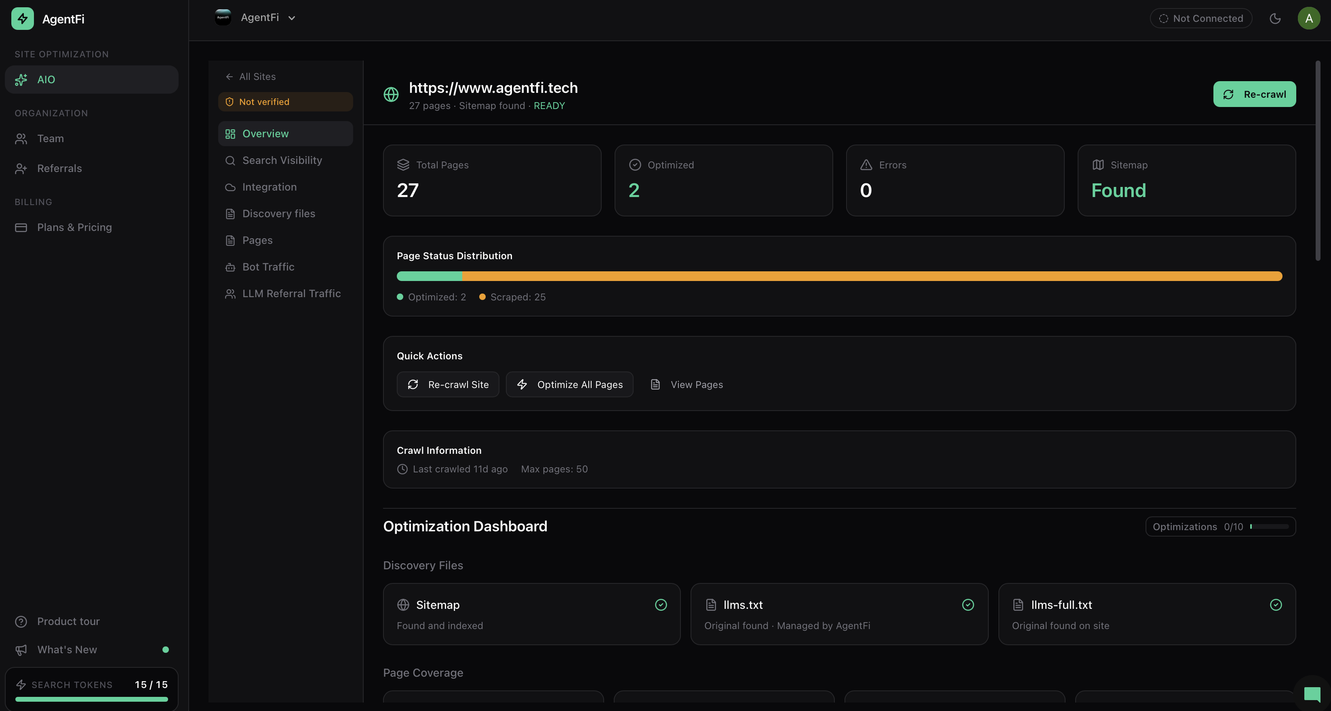Open the AIO sparkle icon in sidebar
The image size is (1331, 711).
point(21,80)
